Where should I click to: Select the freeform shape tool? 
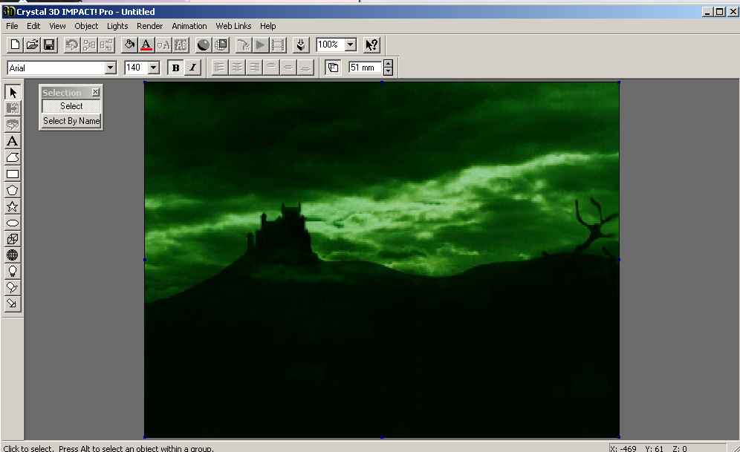tap(13, 157)
